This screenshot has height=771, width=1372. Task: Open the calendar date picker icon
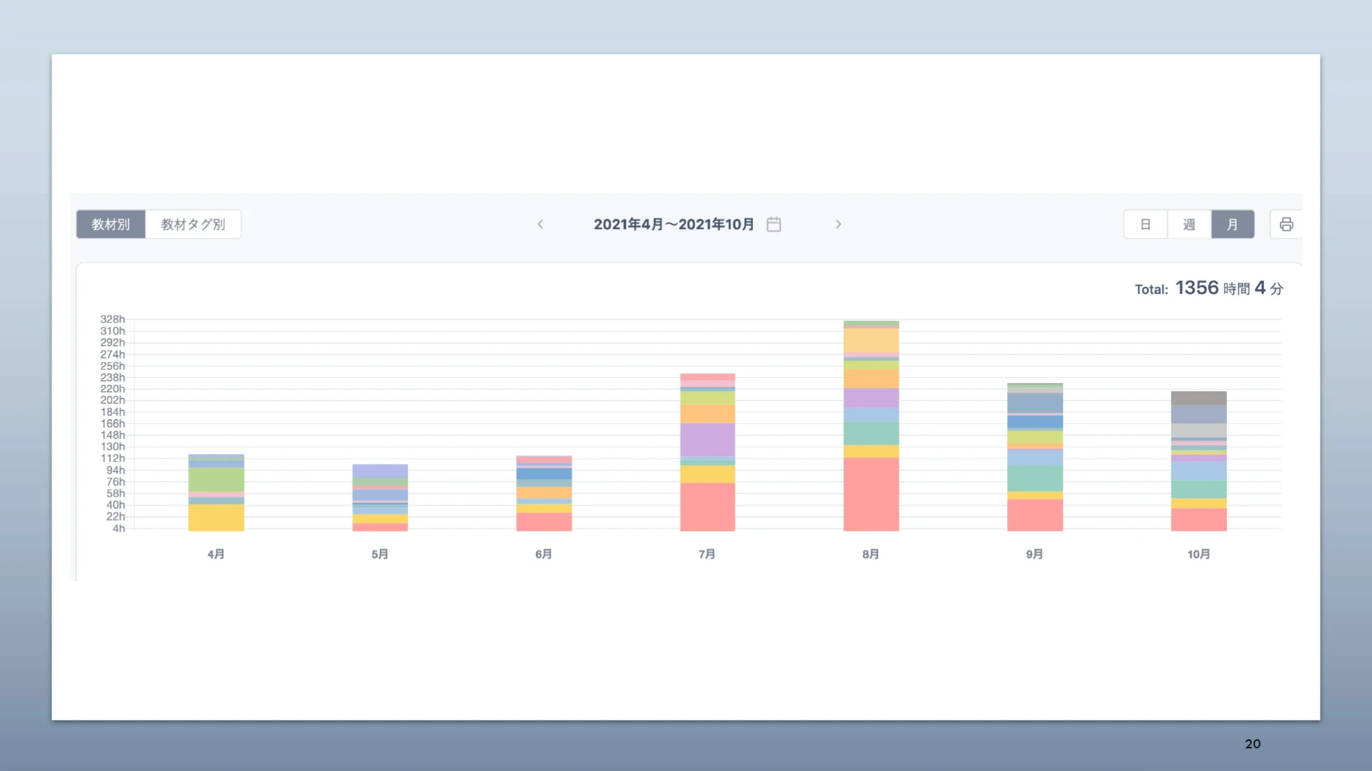pyautogui.click(x=773, y=224)
